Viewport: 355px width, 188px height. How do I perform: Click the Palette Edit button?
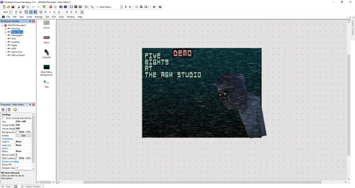tap(23, 136)
